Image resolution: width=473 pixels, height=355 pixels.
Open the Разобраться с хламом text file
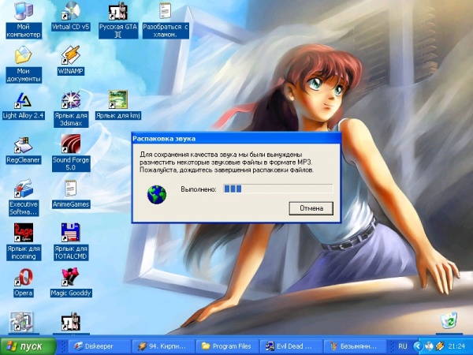coord(166,20)
